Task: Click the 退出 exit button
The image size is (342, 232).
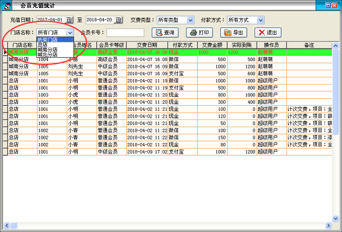Action: [268, 32]
